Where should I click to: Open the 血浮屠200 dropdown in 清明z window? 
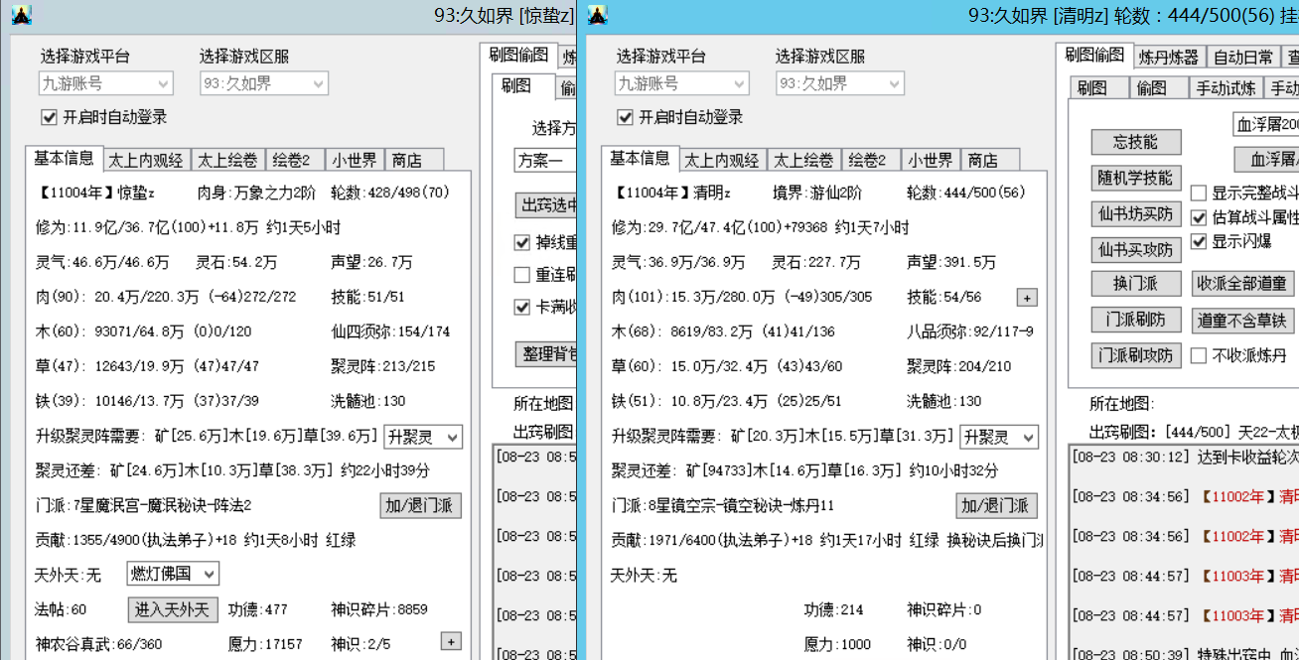coord(1265,124)
